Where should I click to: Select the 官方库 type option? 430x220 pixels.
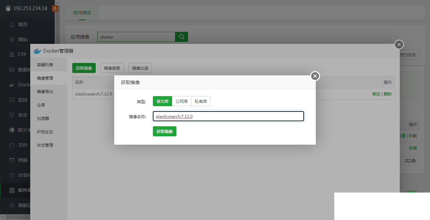(163, 101)
